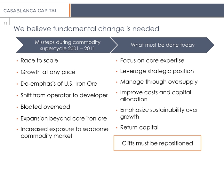Select the Bloated overhead bullet
The width and height of the screenshot is (224, 171).
pyautogui.click(x=45, y=107)
